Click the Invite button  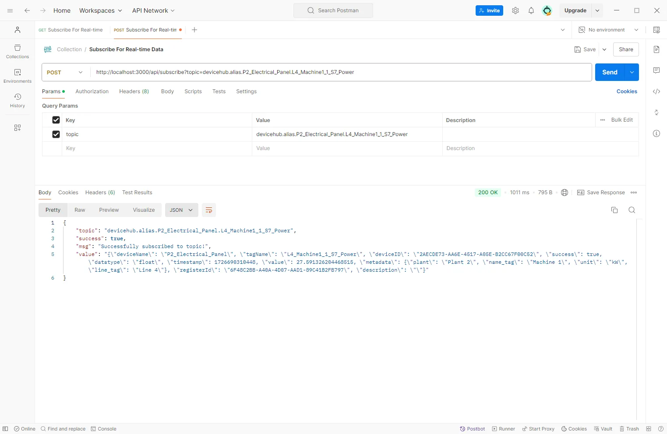(x=489, y=10)
